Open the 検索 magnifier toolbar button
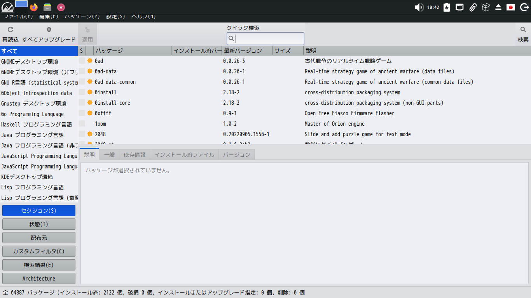 click(x=523, y=34)
